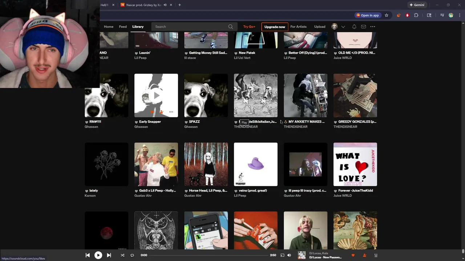Play the current track in player bar
The width and height of the screenshot is (465, 261).
98,255
